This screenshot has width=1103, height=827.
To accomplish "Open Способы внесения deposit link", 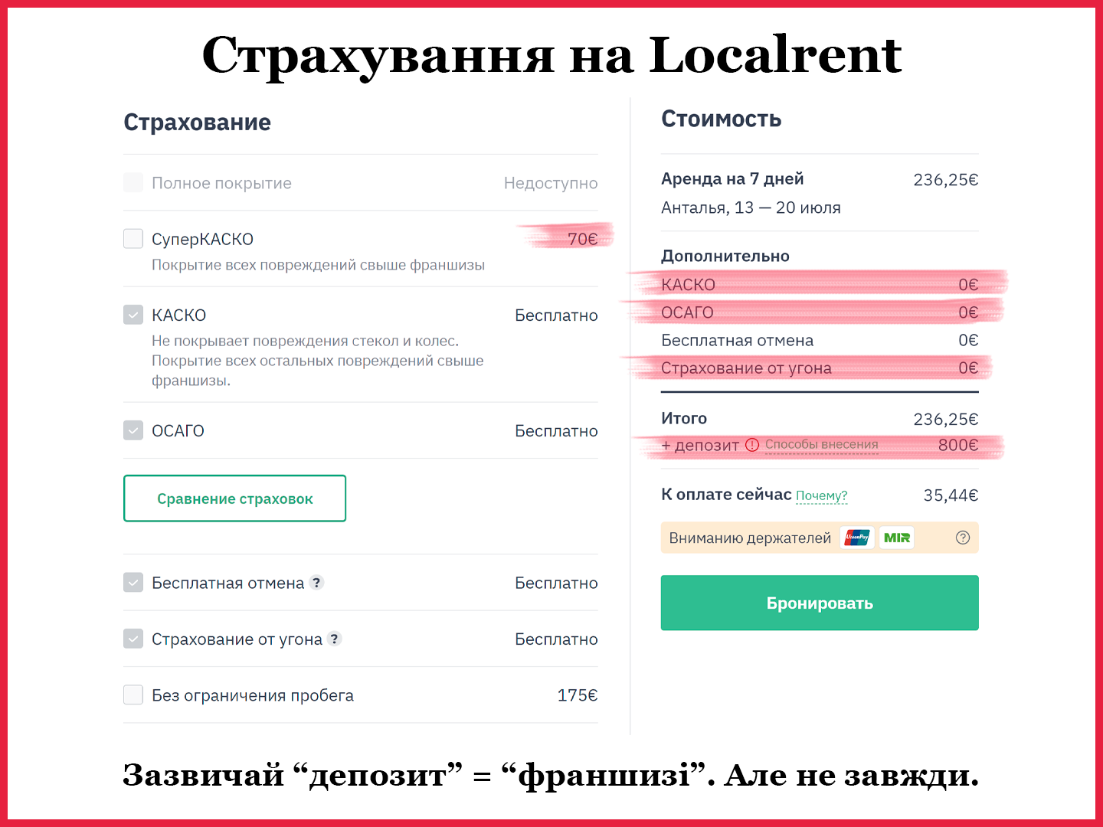I will coord(821,445).
